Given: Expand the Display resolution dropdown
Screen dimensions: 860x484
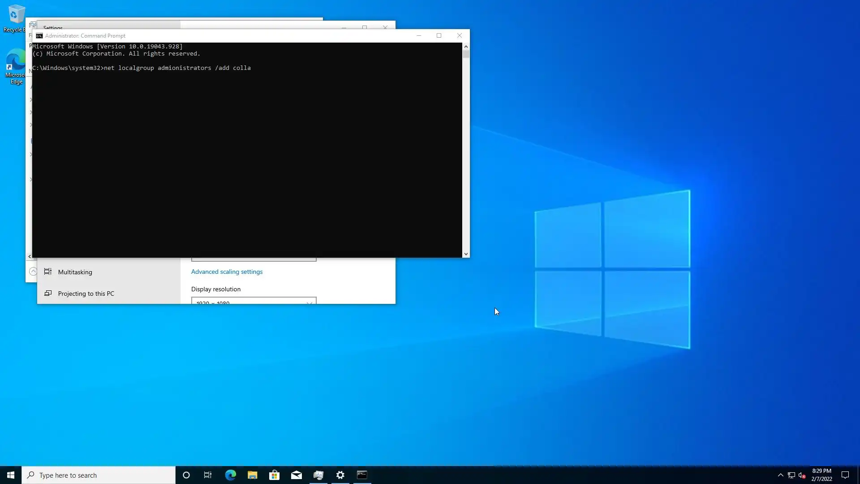Looking at the screenshot, I should click(254, 302).
